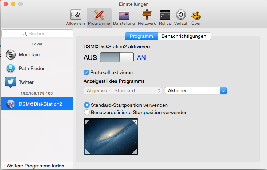
Task: Switch to the Rollup preferences icon
Action: (165, 17)
